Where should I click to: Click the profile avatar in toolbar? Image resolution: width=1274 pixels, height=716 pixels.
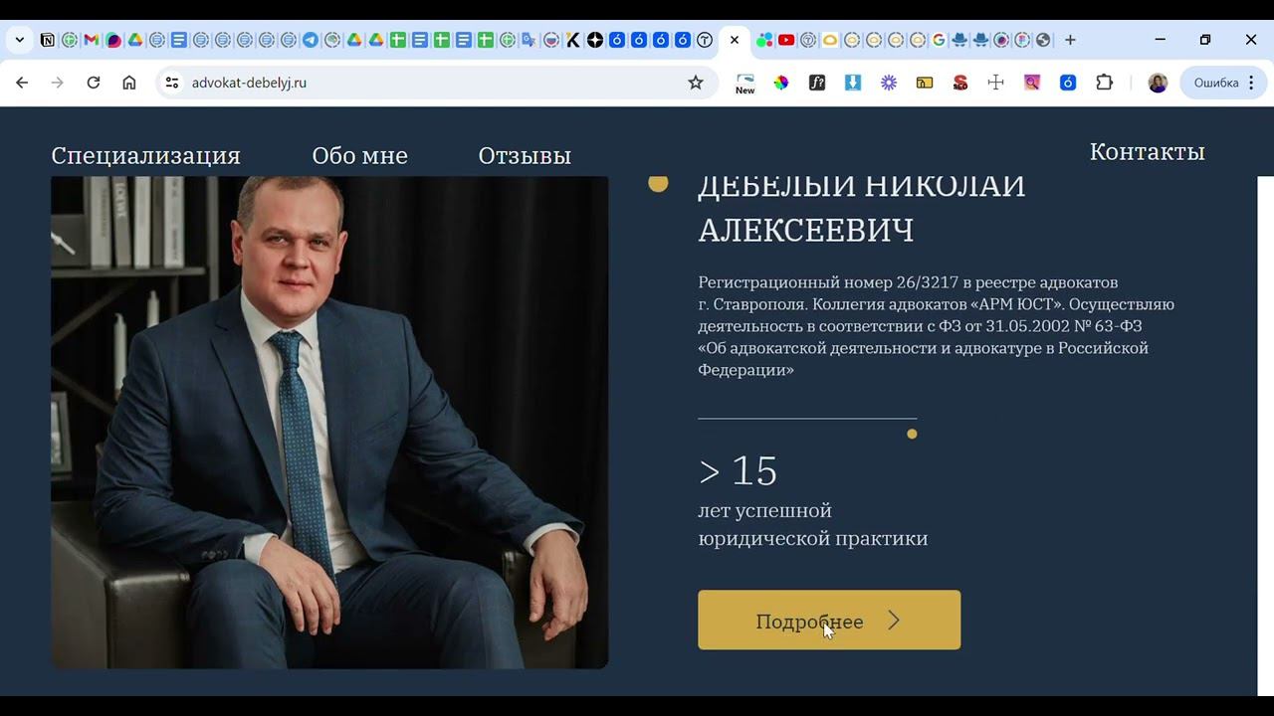coord(1158,83)
